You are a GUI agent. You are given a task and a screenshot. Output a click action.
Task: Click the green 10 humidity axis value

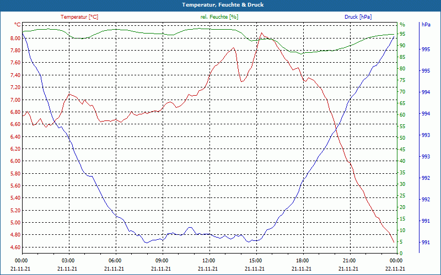pyautogui.click(x=402, y=230)
